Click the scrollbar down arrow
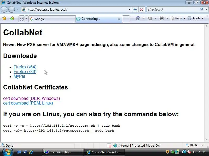 [206, 139]
